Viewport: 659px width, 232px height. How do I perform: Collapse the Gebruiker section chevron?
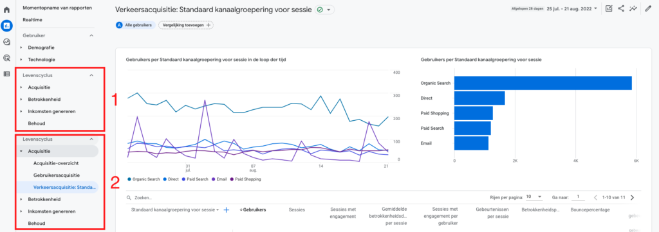coord(91,35)
